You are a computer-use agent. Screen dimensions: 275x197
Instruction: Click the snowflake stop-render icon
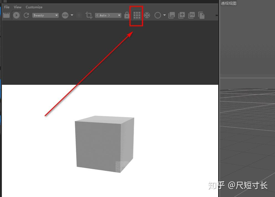point(147,15)
